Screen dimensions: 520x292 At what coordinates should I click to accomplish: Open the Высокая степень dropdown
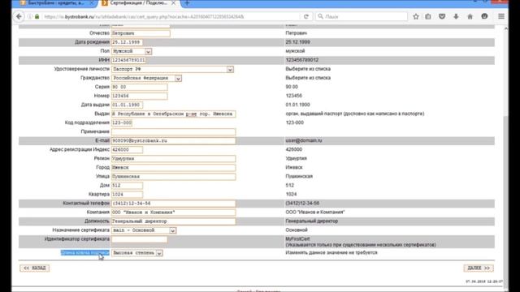tap(137, 253)
